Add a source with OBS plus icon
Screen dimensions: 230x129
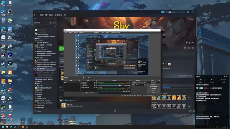click(82, 93)
